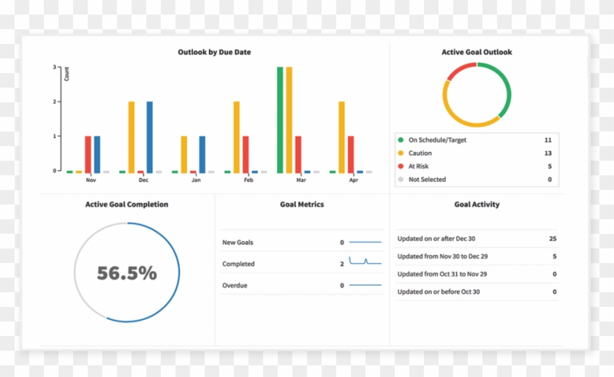Click the green On Schedule/Target legend dot
614x377 pixels.
(x=400, y=140)
